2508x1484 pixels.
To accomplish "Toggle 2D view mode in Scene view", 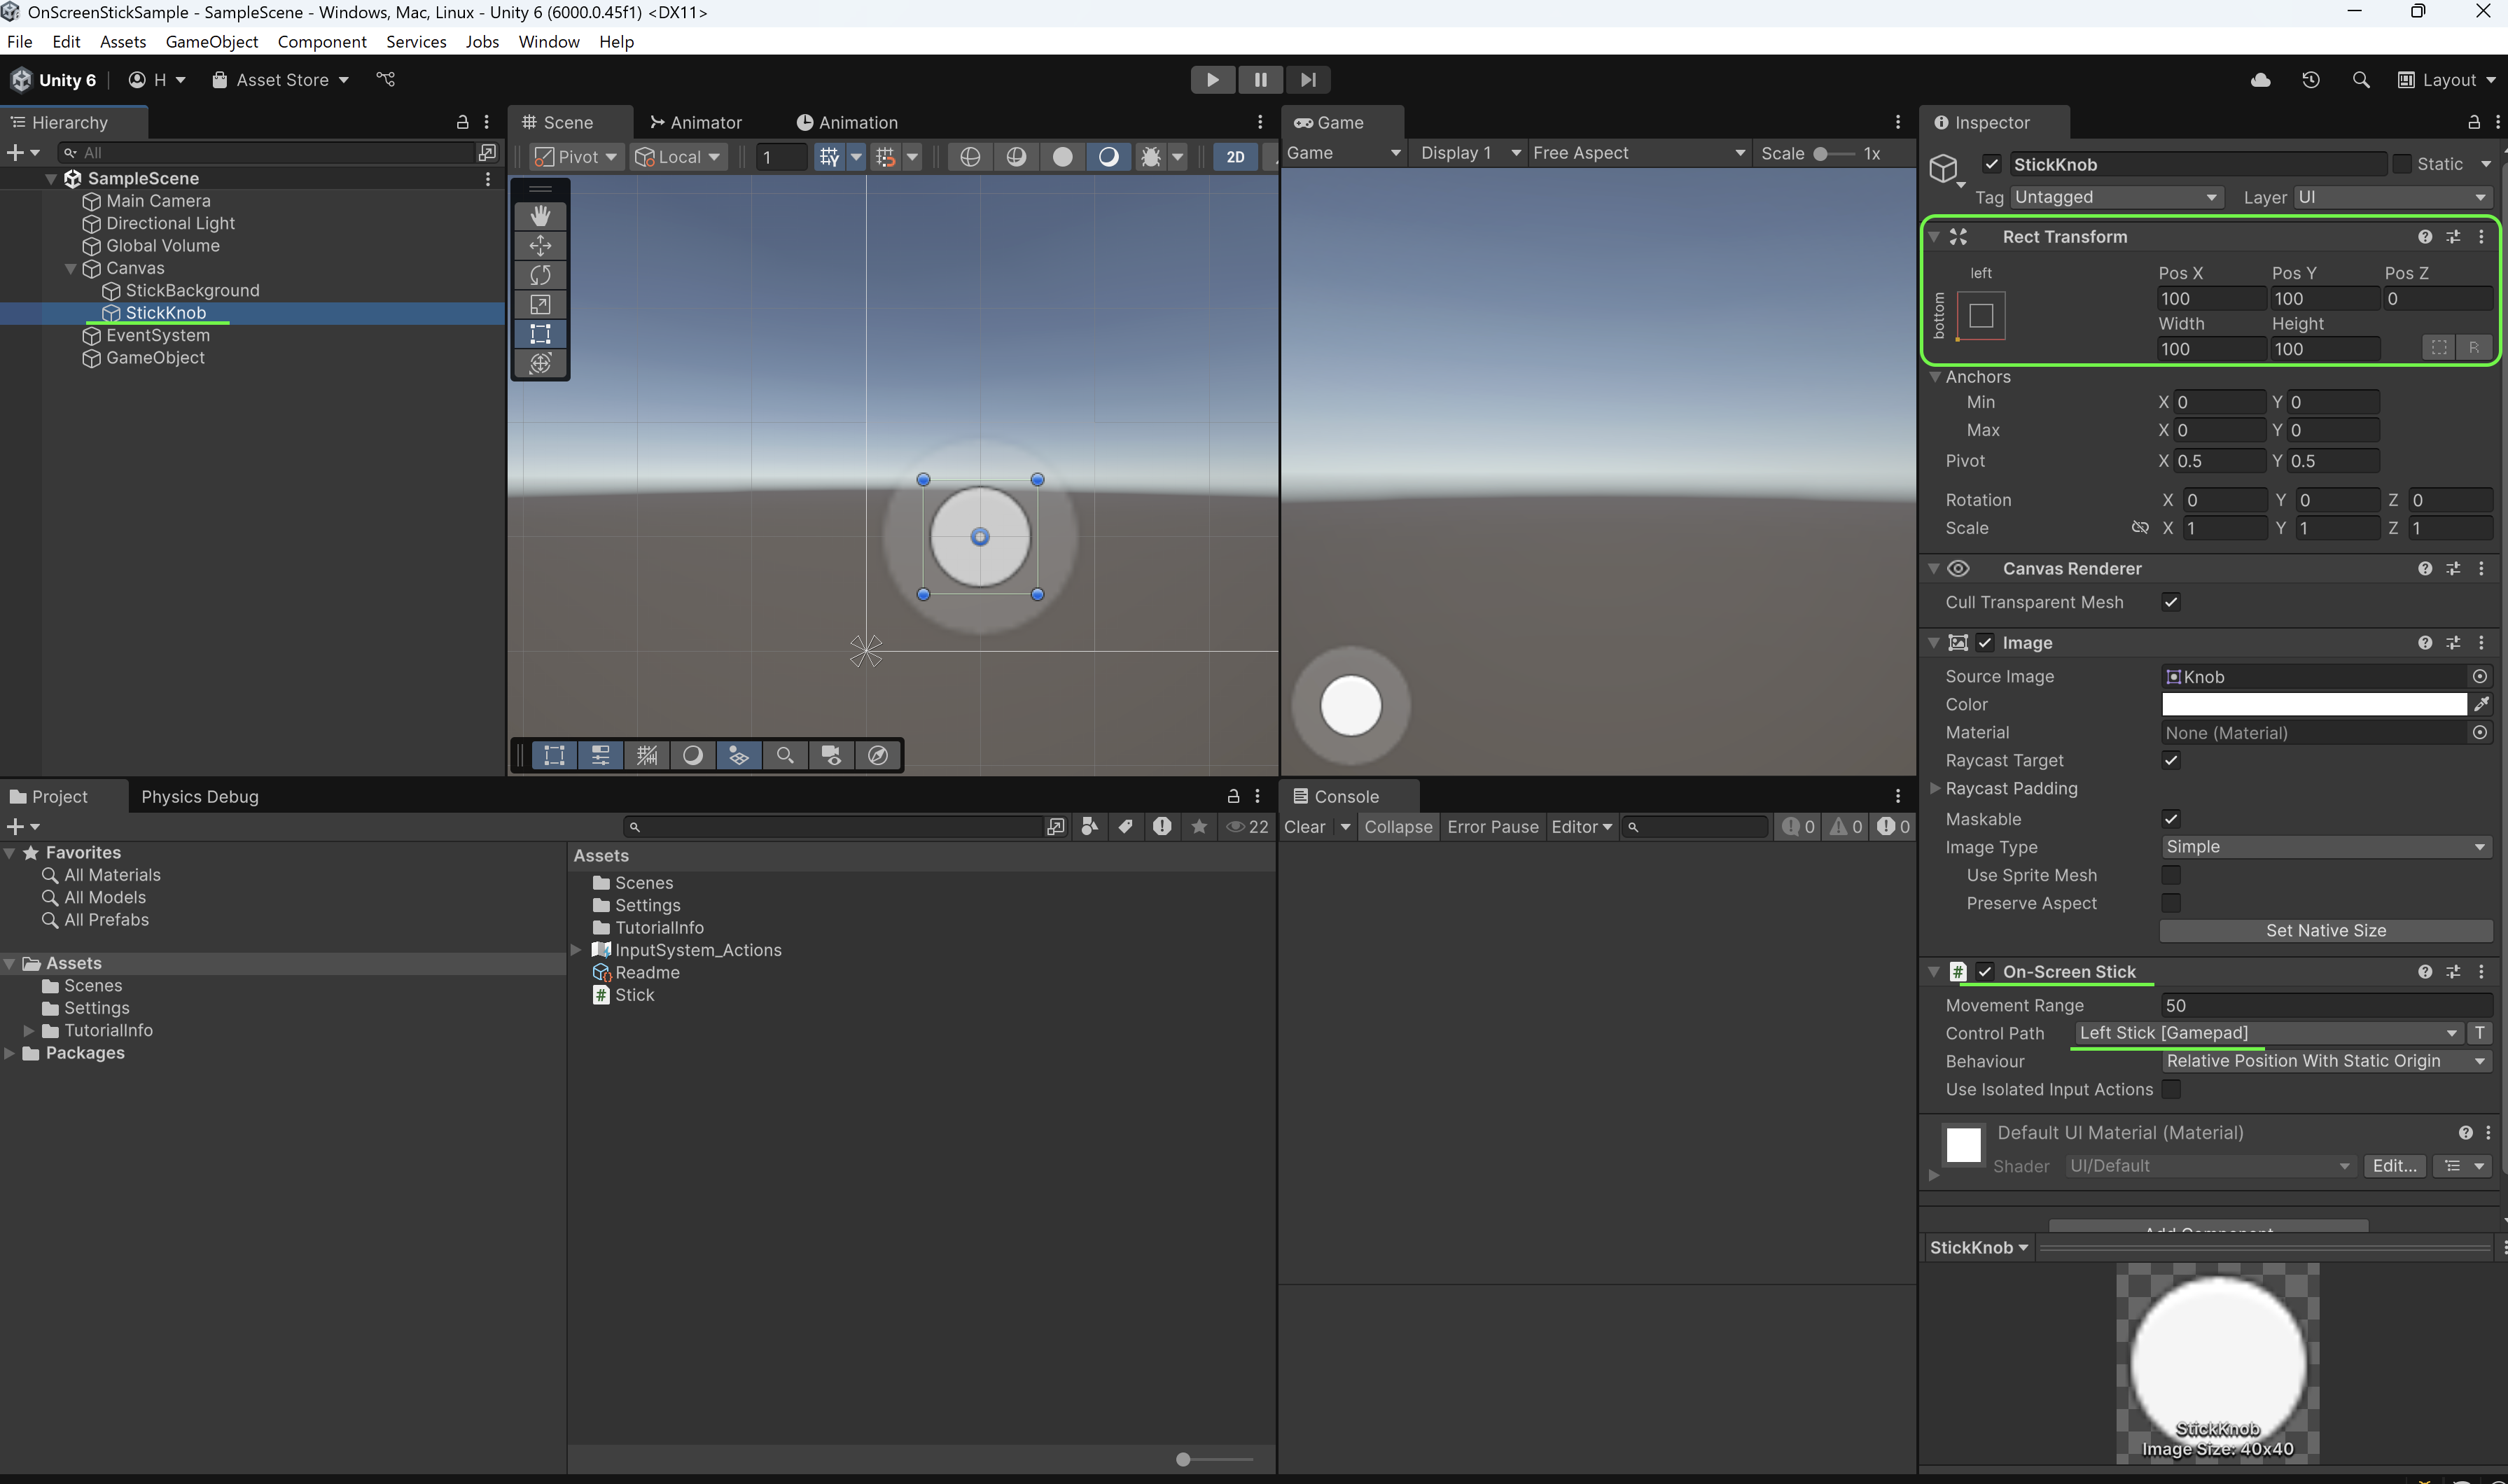I will tap(1235, 157).
